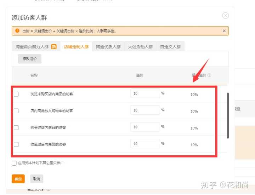
Task: Click row label 店内商品放入购物车的访客
Action: click(52, 111)
